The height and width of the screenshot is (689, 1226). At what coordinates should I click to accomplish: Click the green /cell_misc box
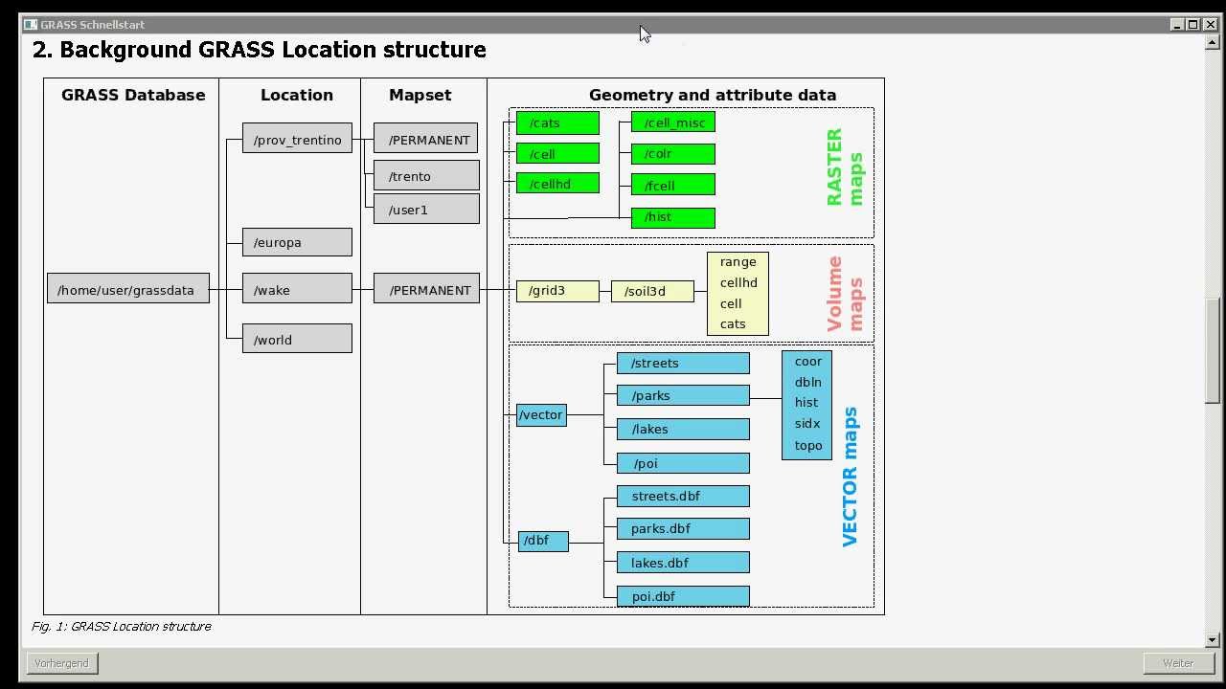tap(673, 122)
